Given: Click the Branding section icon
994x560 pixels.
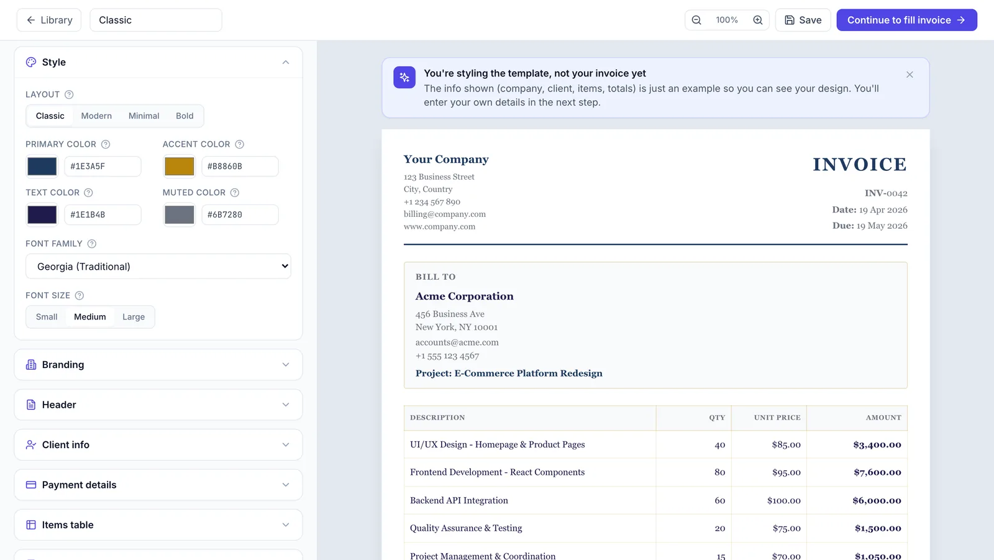Looking at the screenshot, I should click(30, 365).
